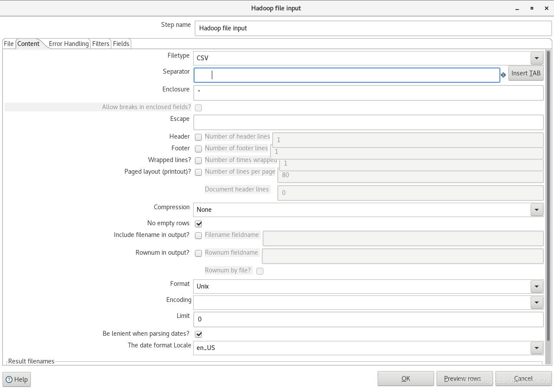554x389 pixels.
Task: Check the Wrapped lines option
Action: [x=198, y=160]
